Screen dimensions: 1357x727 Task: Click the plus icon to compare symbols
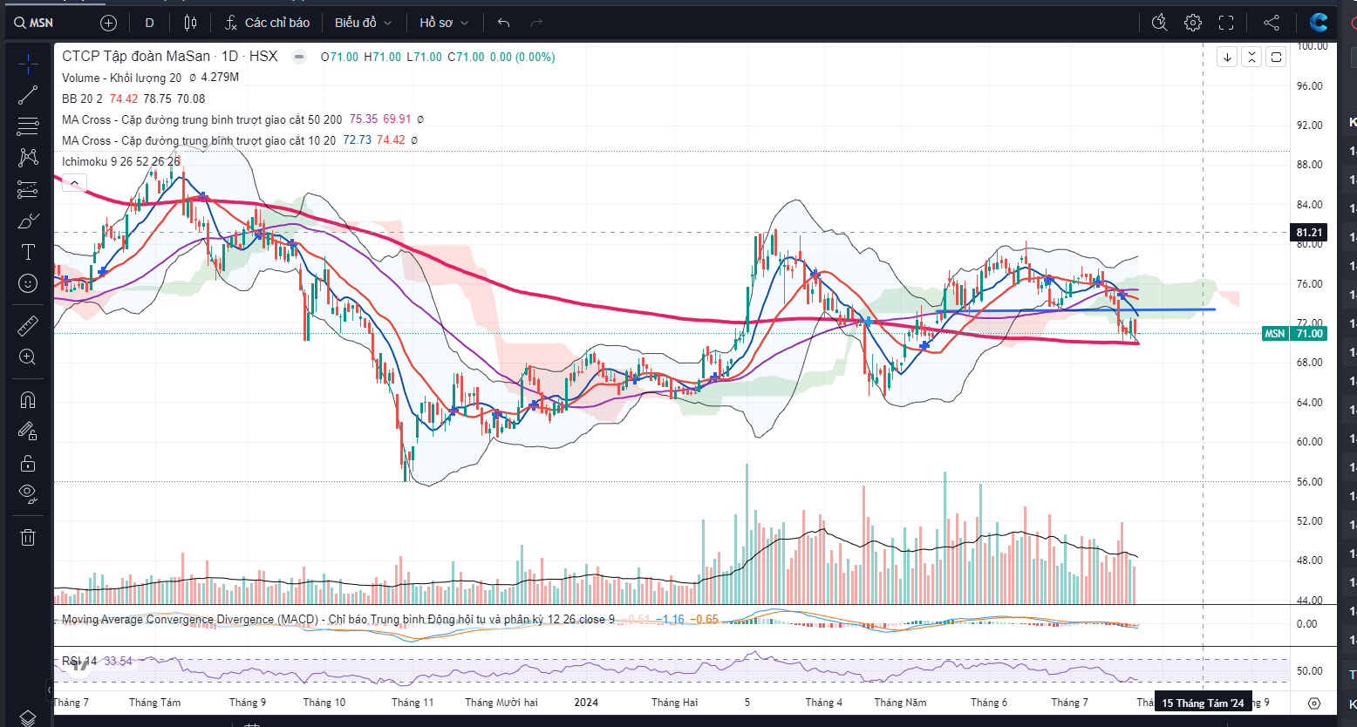click(x=108, y=23)
